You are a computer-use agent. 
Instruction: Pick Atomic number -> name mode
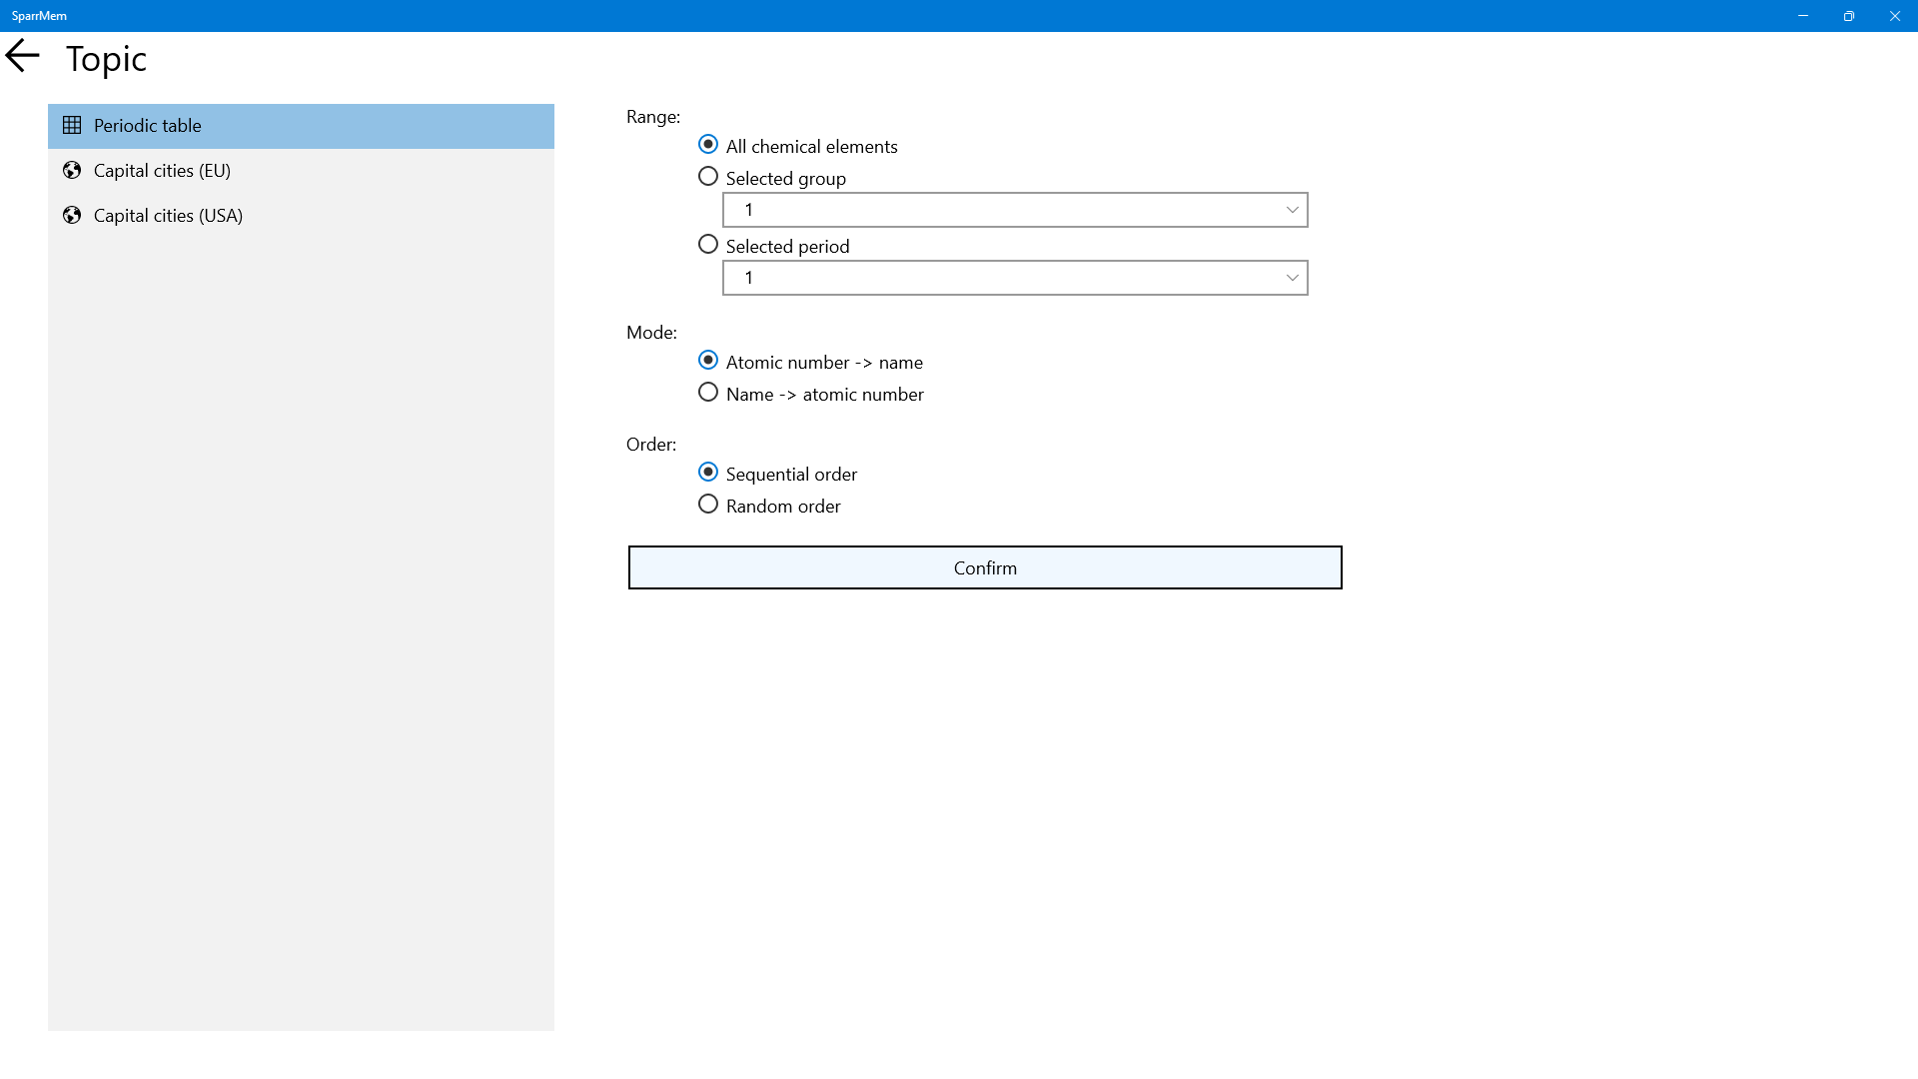click(x=708, y=361)
